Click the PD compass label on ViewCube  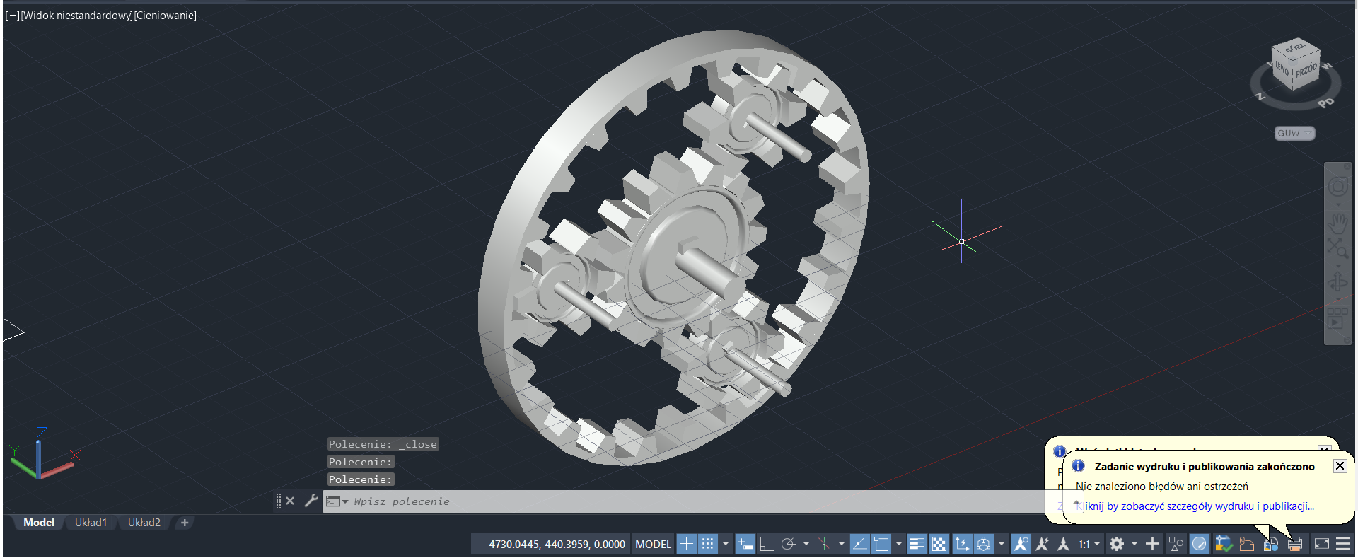point(1325,103)
